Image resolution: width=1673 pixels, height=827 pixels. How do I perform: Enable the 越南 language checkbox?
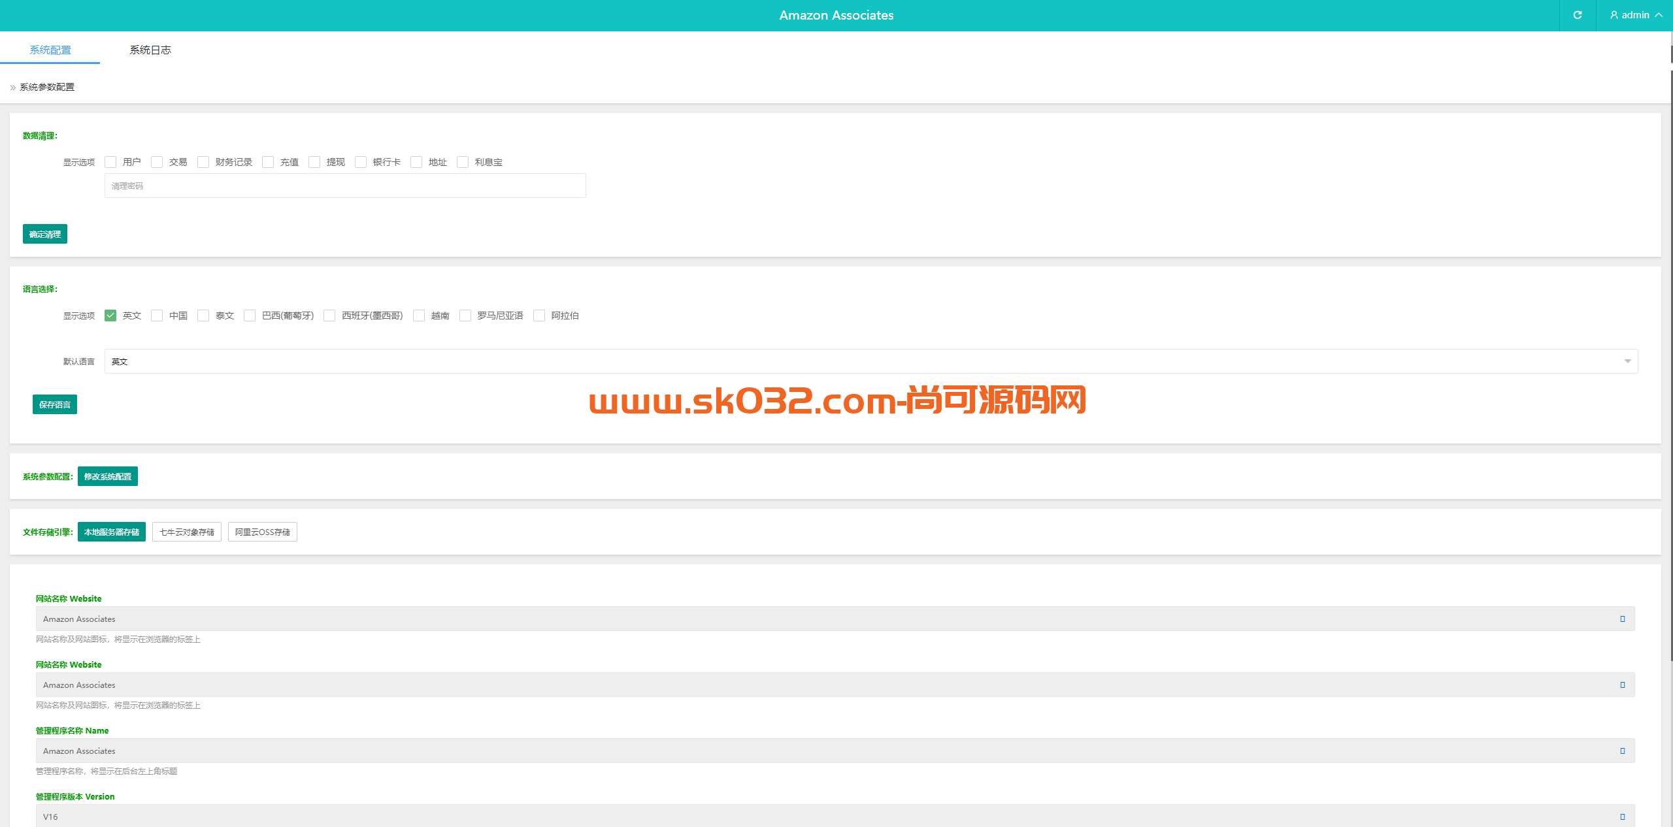click(419, 316)
